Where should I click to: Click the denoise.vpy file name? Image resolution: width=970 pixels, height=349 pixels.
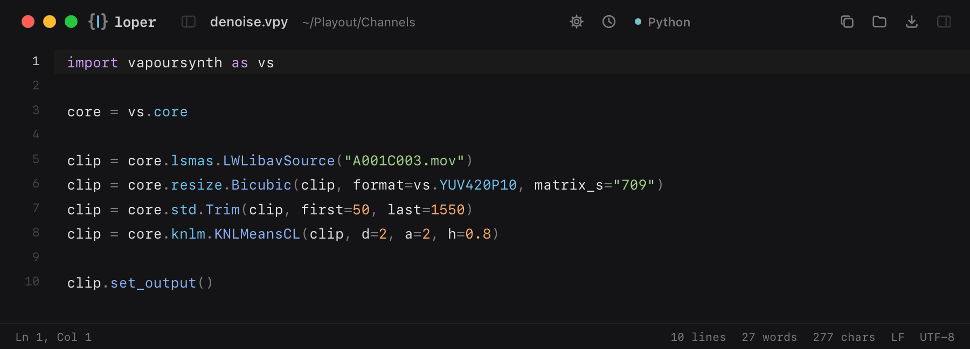click(249, 22)
